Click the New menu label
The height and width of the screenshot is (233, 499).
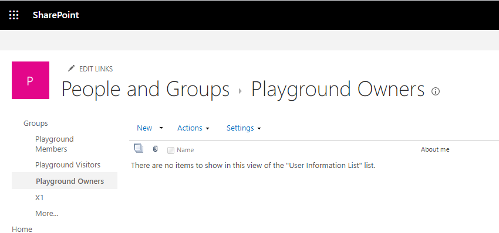coord(144,128)
